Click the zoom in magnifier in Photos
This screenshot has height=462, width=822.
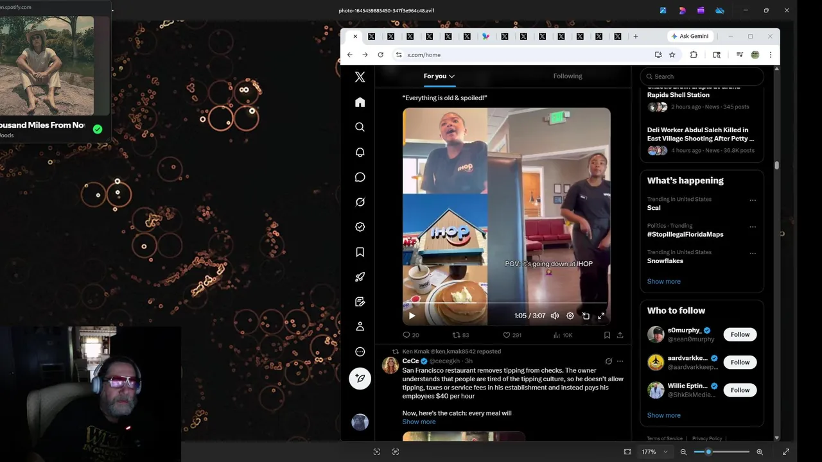(x=760, y=452)
